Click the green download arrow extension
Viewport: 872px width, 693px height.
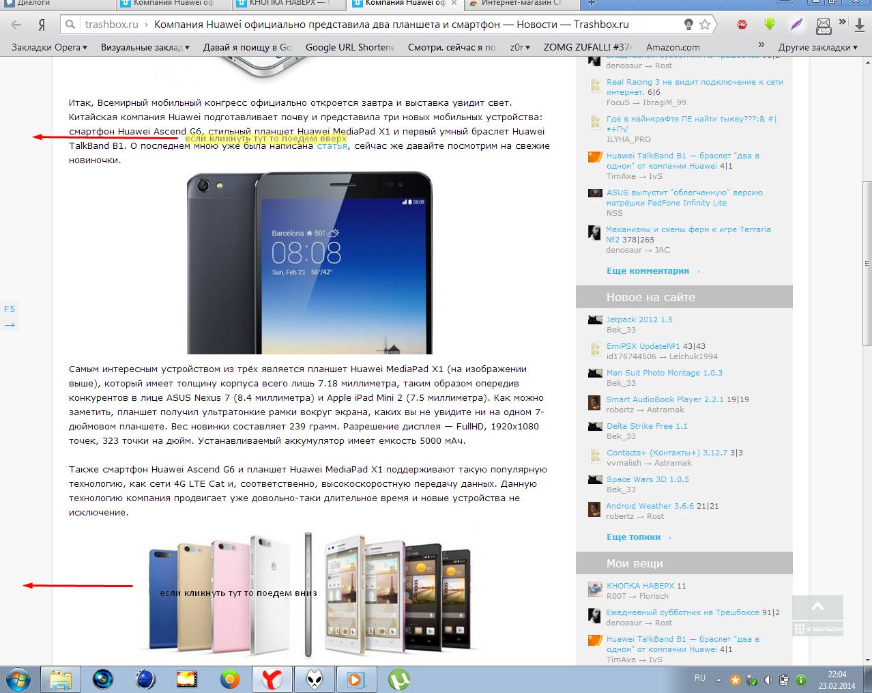pos(770,25)
